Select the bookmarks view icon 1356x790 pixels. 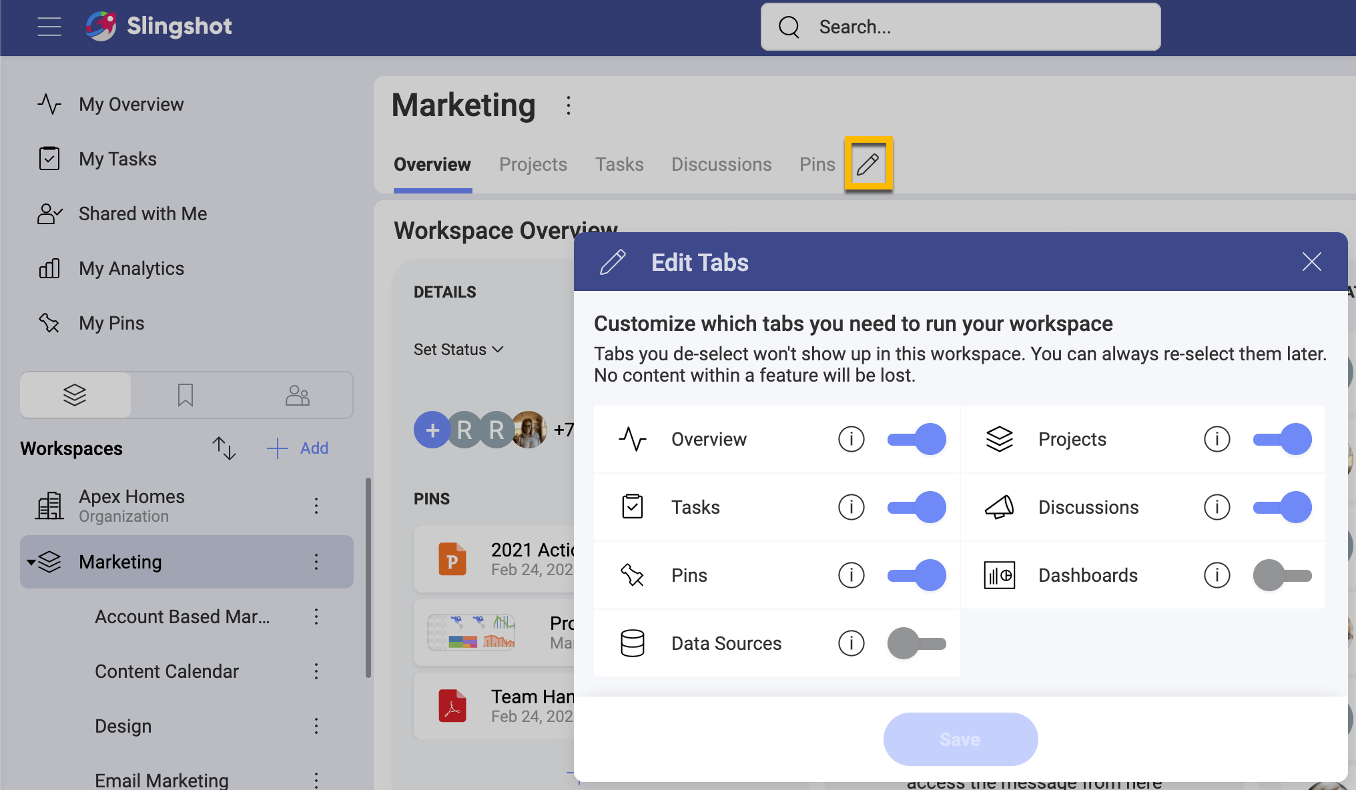[186, 395]
